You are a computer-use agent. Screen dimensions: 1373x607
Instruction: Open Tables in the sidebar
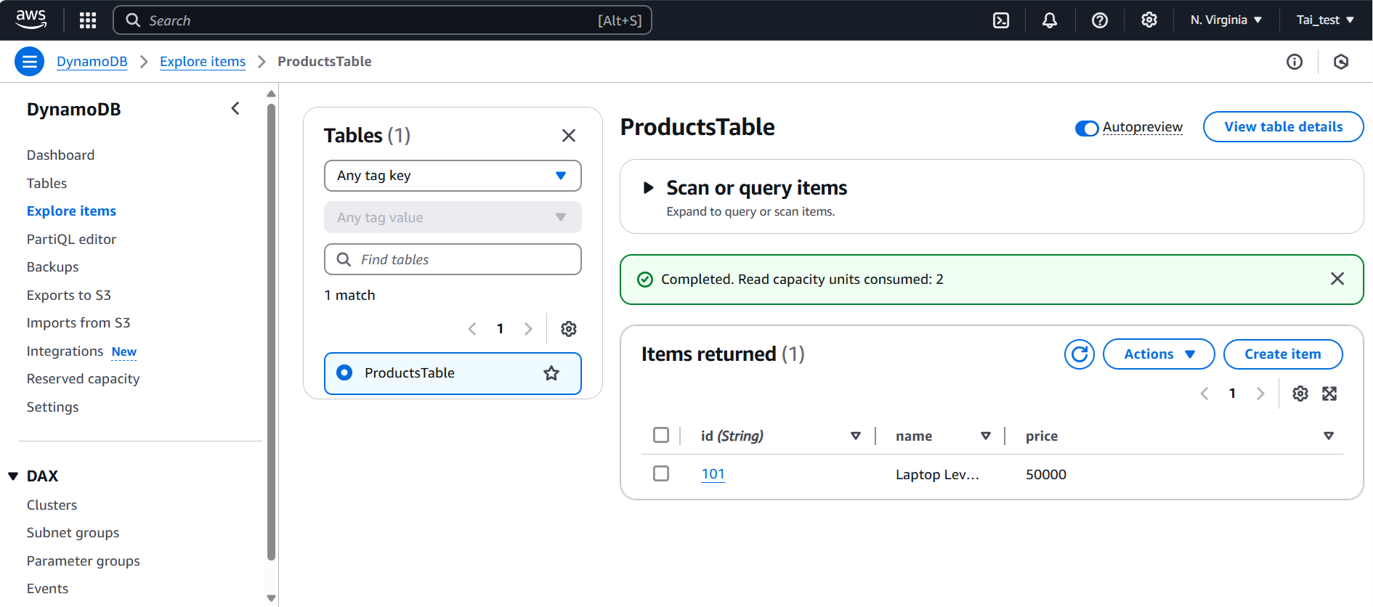(46, 183)
